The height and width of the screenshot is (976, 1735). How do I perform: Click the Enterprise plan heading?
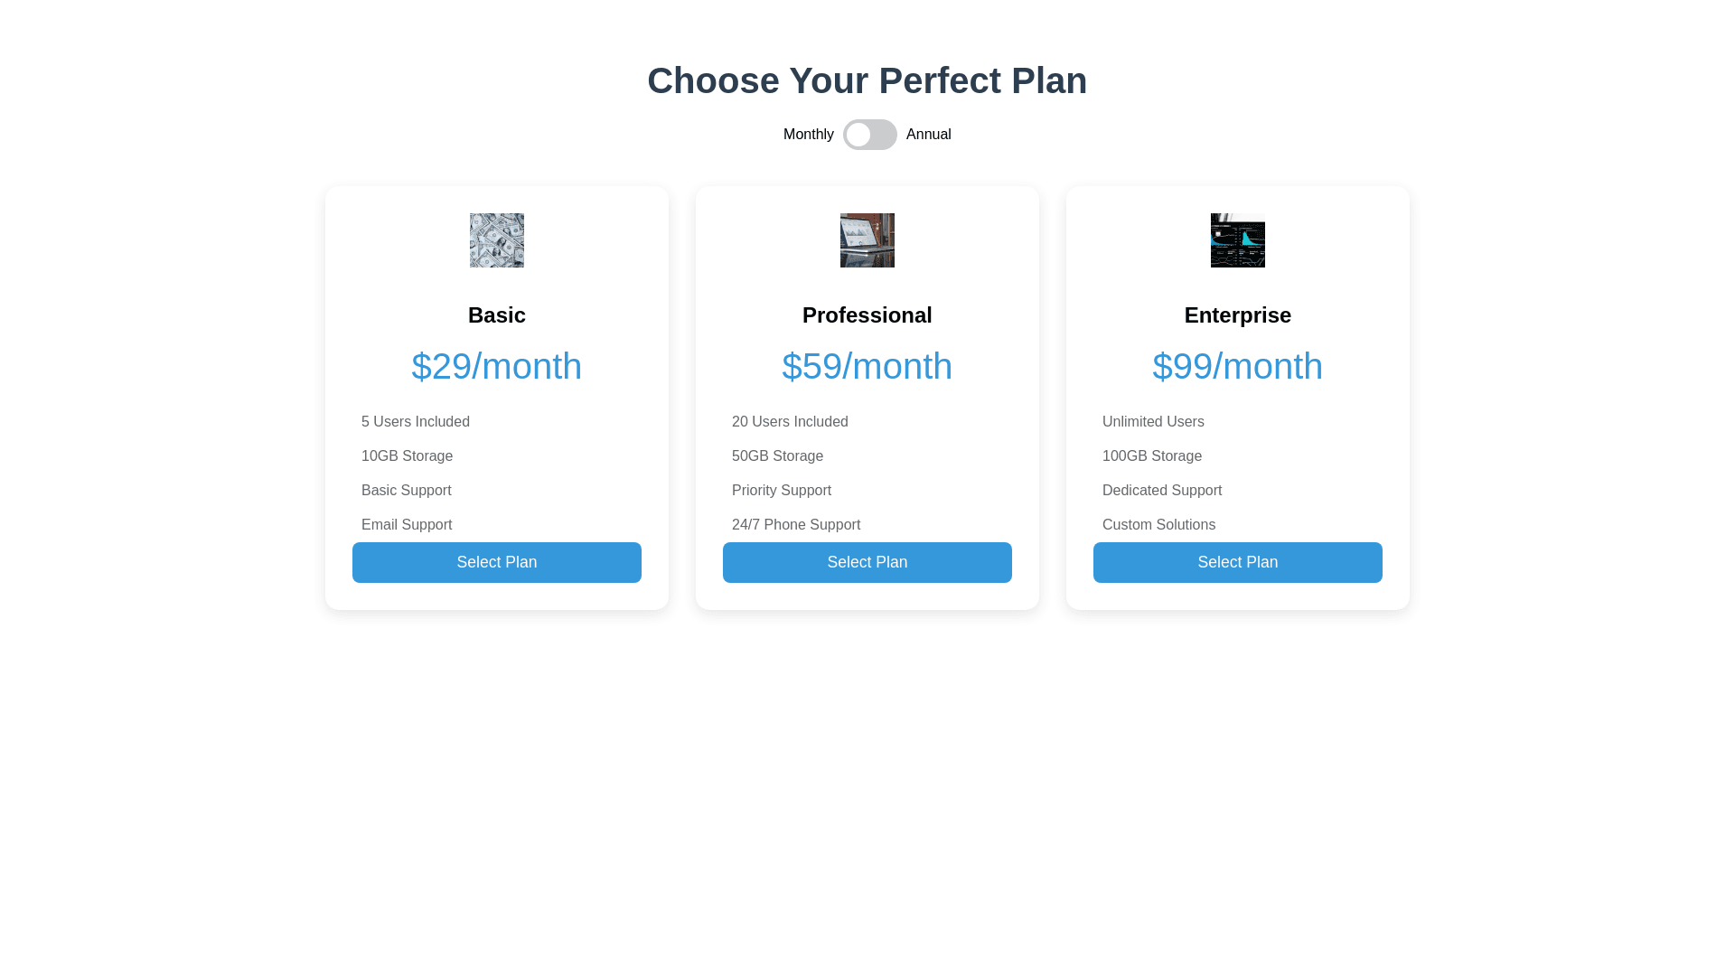point(1238,315)
